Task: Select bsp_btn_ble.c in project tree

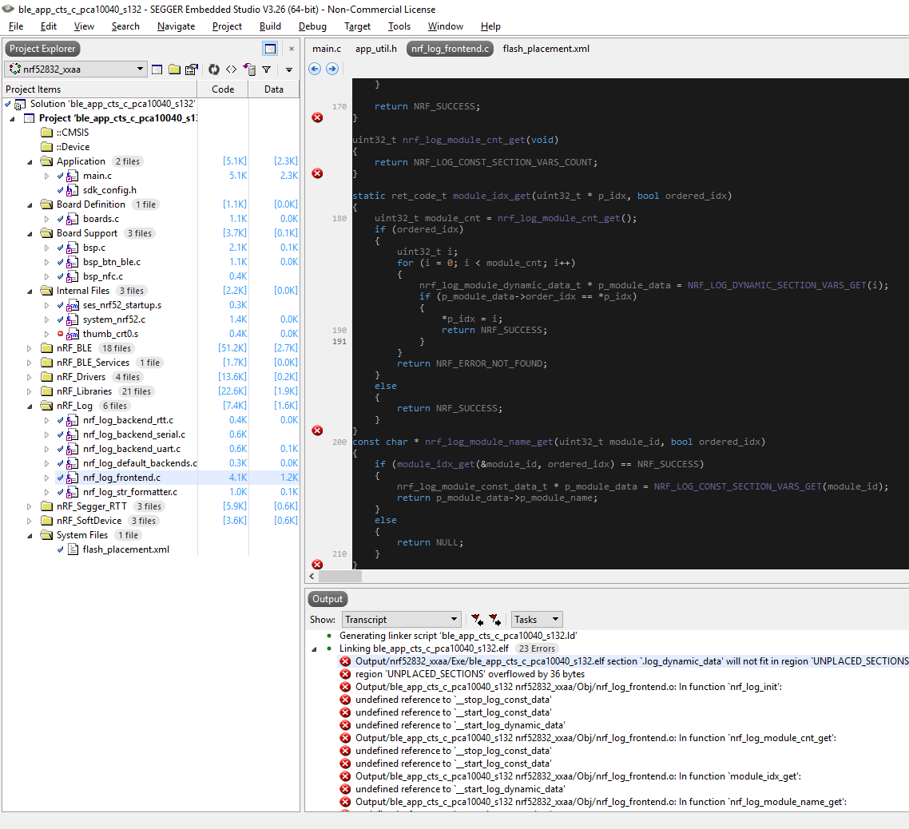Action: pos(111,262)
